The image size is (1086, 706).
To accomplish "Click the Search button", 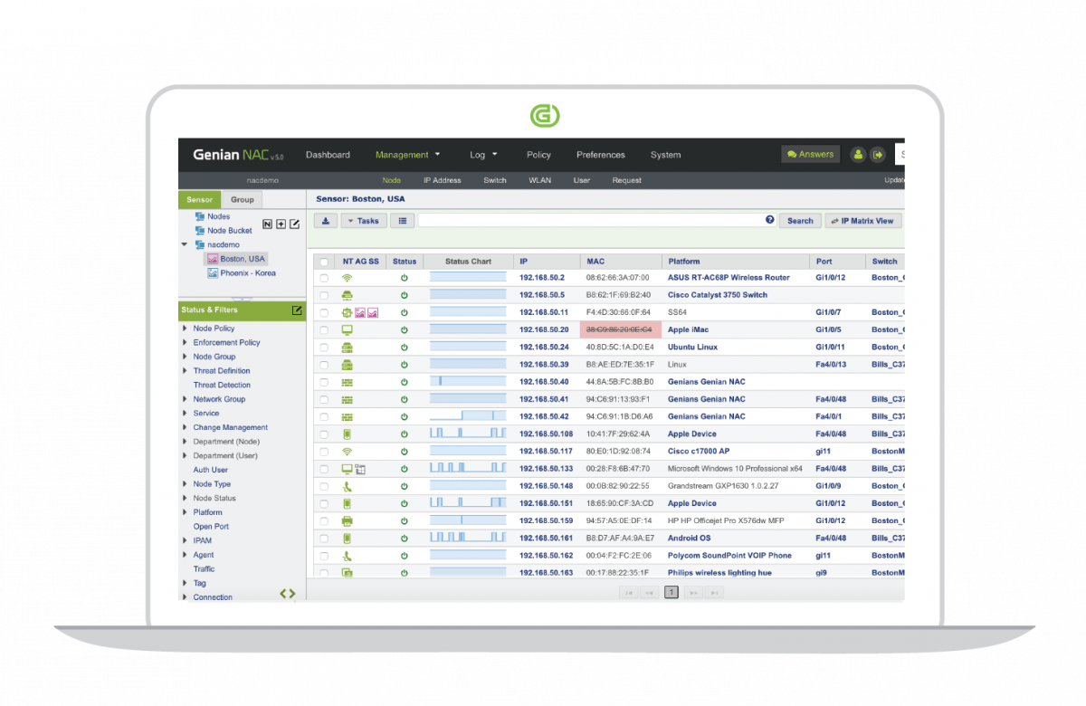I will (800, 221).
